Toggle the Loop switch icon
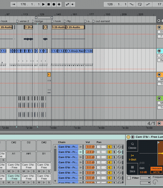The height and width of the screenshot is (188, 163). click(x=140, y=4)
